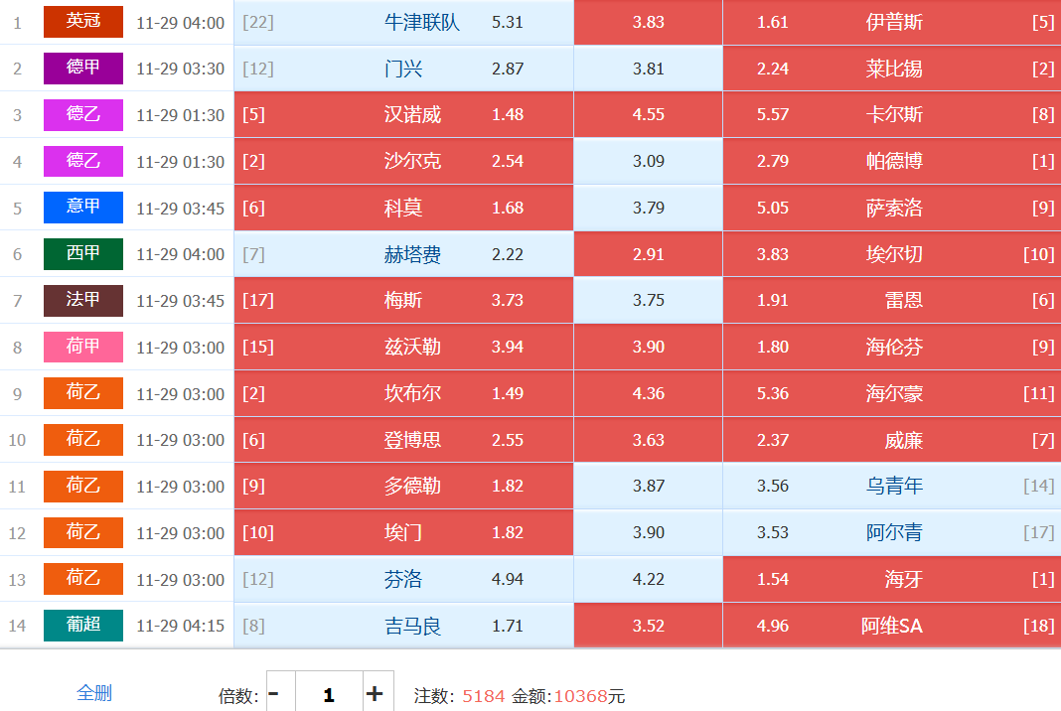Click the 英冠 league tag
1061x711 pixels.
(83, 22)
